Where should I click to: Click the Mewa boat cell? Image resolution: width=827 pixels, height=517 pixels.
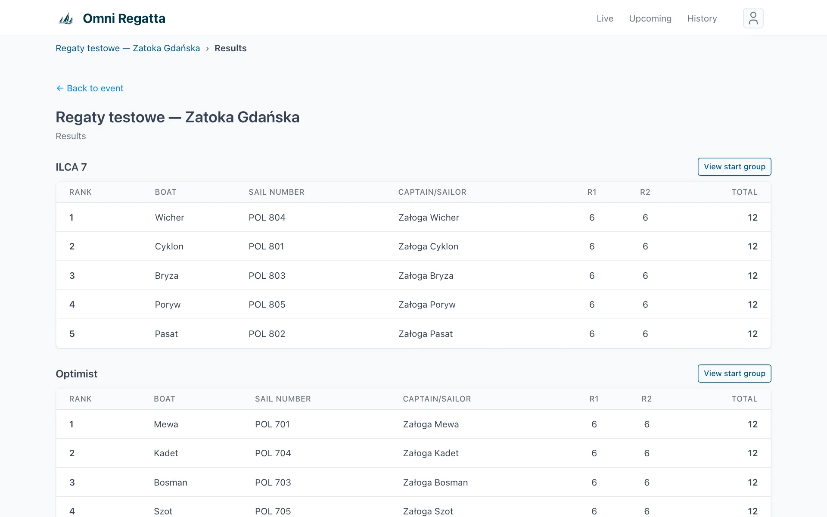166,424
